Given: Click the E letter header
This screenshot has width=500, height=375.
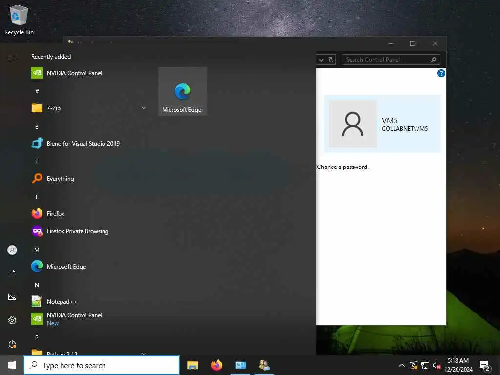Looking at the screenshot, I should point(37,162).
